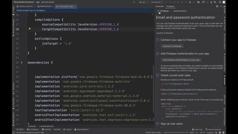Select build.gradle (:app) editor tab
Screen dimensions: 238x134
coord(66,6)
